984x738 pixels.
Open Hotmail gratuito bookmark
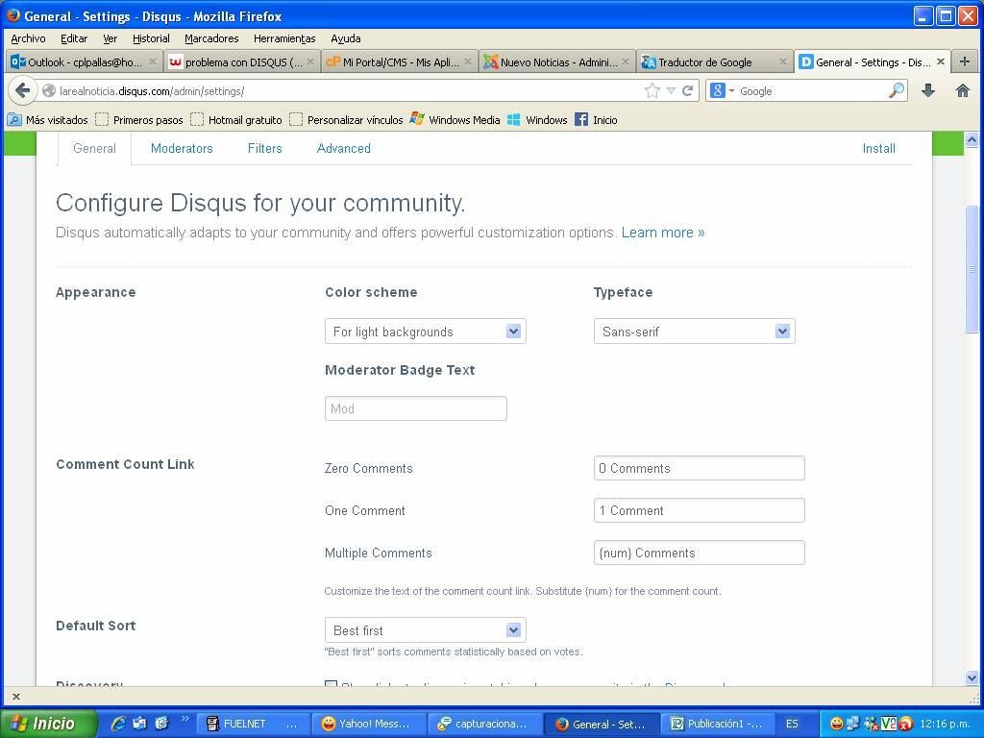(236, 119)
